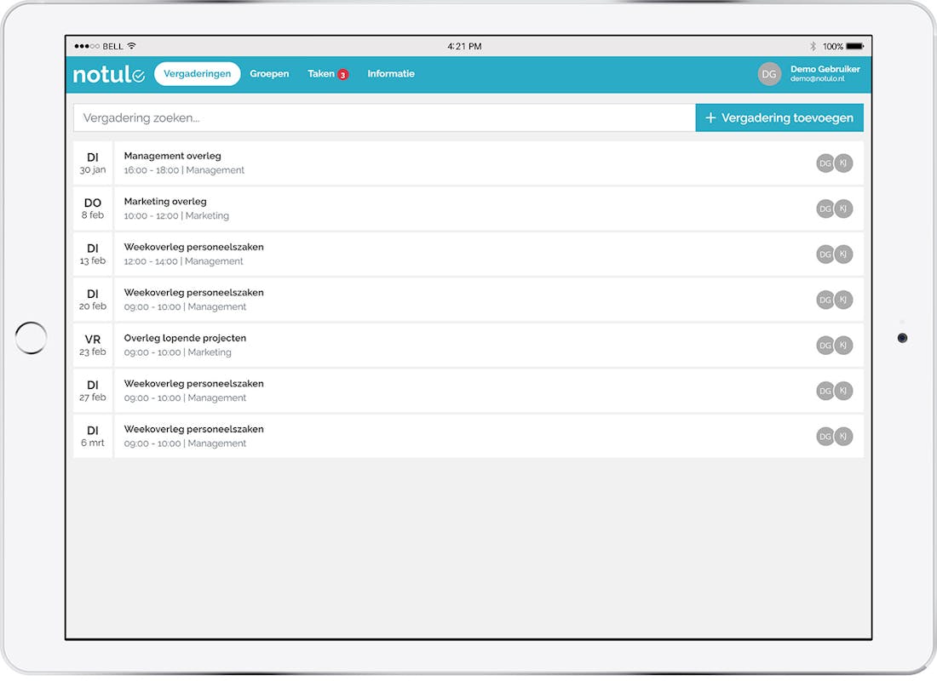Click KJ avatar on Overleg lopende projecten row
This screenshot has width=937, height=692.
[x=843, y=345]
